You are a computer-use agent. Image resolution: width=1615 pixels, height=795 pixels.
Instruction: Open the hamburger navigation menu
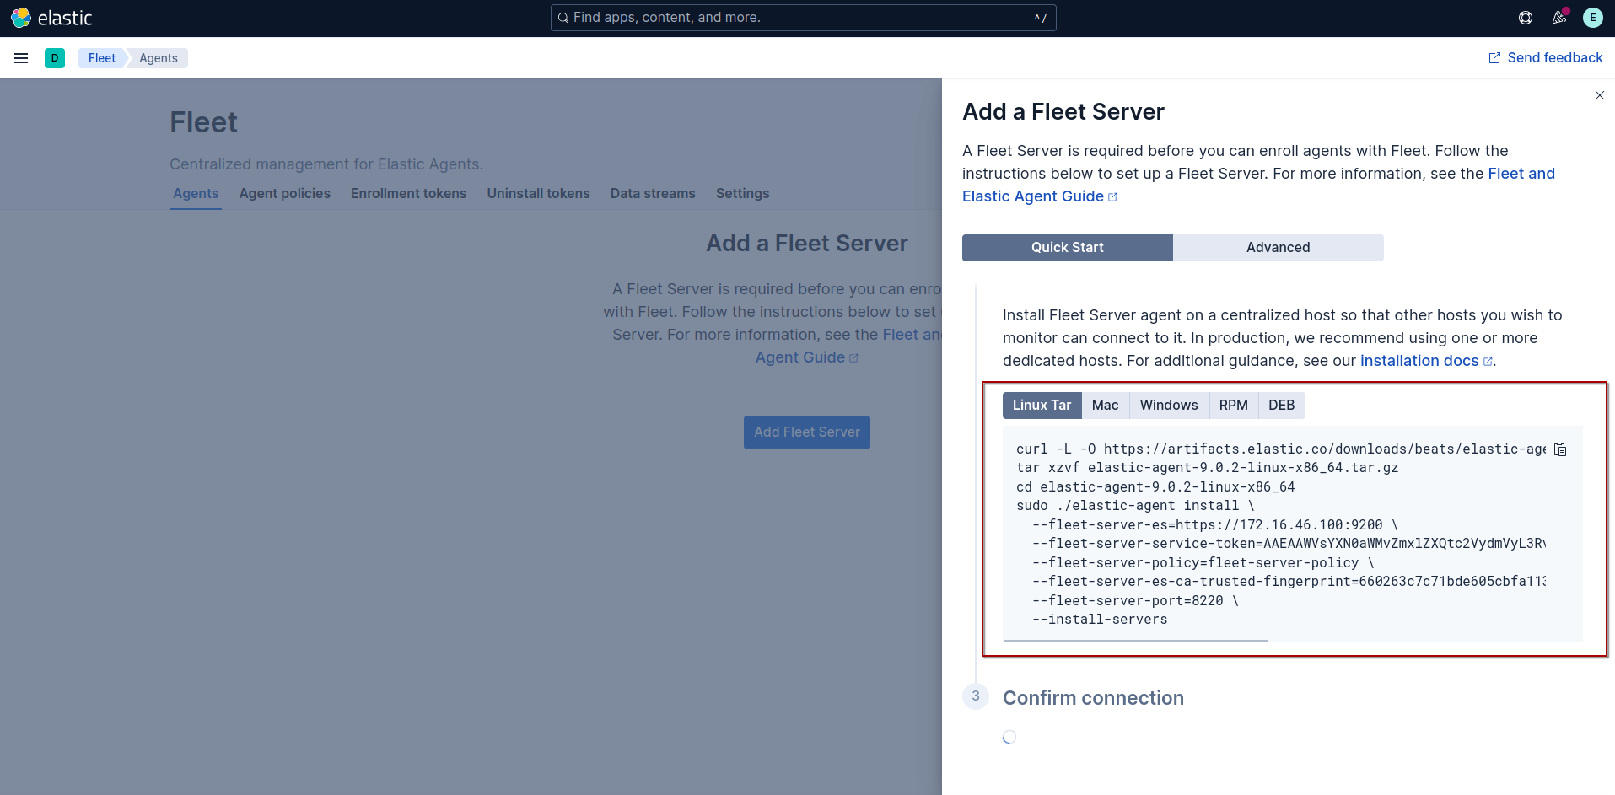pos(21,58)
